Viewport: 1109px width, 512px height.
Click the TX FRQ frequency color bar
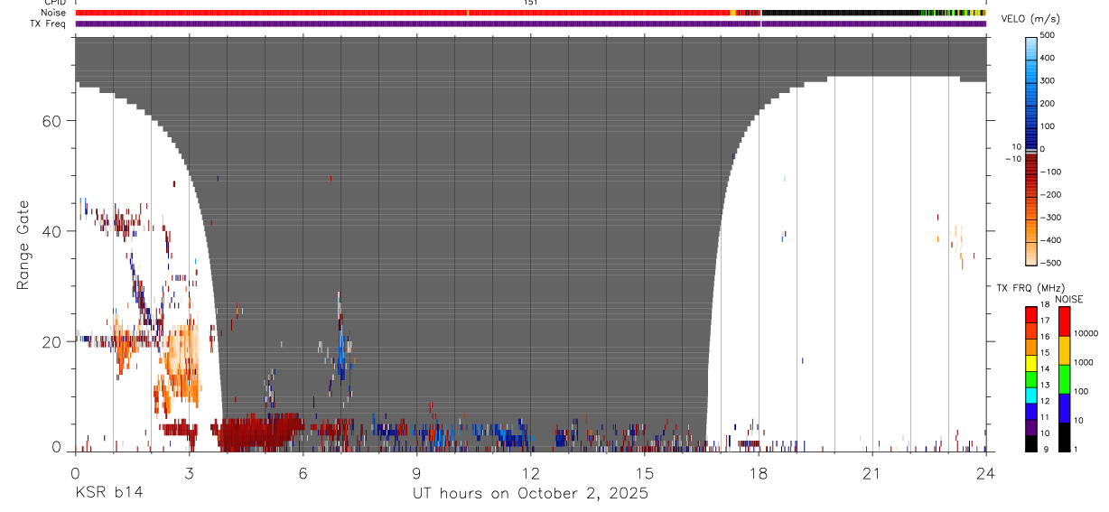(1031, 379)
